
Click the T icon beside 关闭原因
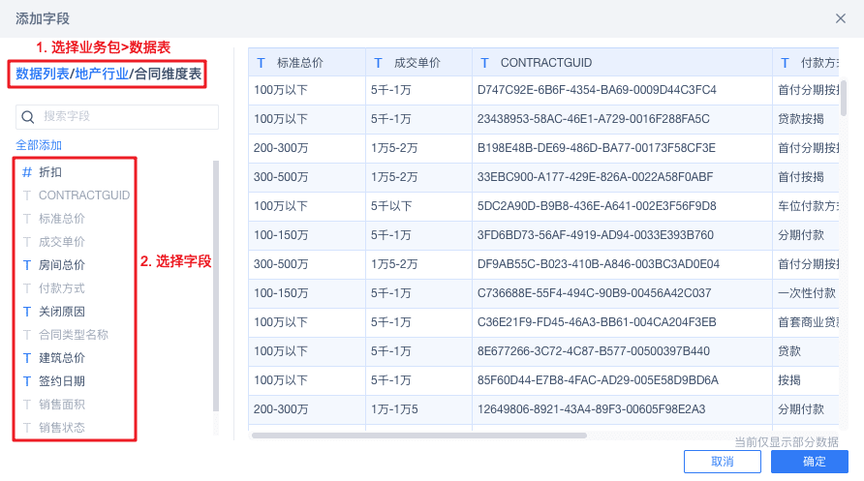(x=27, y=311)
